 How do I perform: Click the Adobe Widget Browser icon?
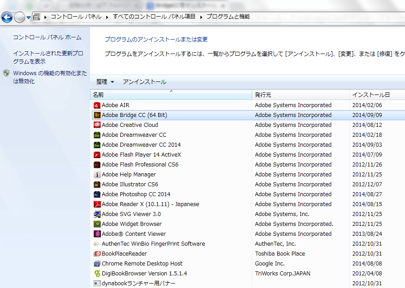click(97, 224)
